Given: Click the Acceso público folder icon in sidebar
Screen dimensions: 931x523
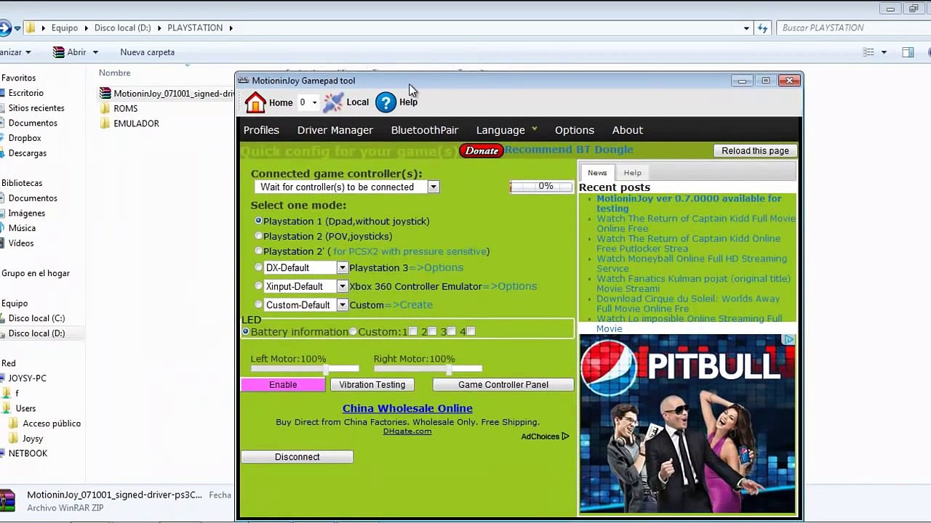Looking at the screenshot, I should (x=14, y=423).
